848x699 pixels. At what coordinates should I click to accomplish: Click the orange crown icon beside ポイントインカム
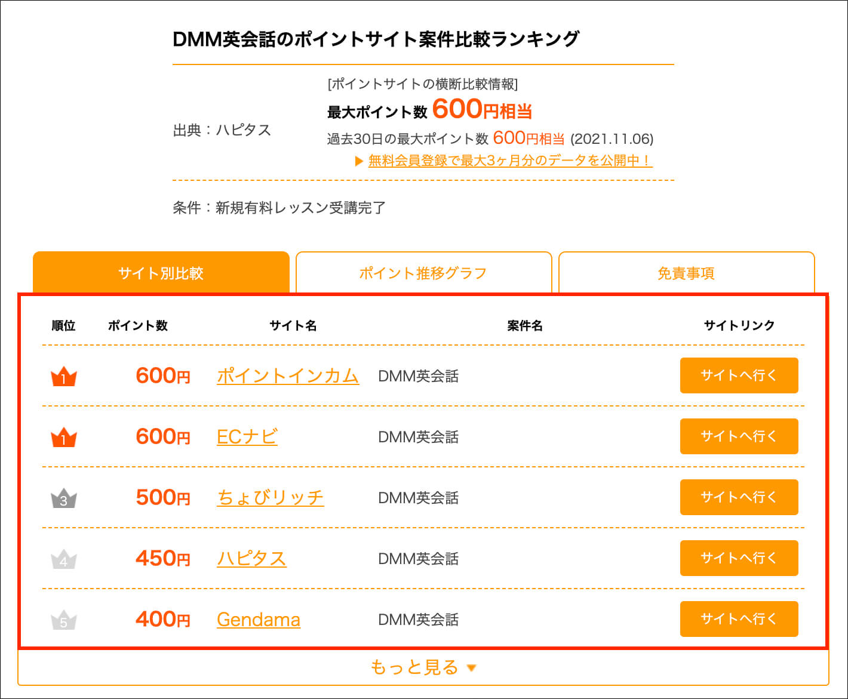[64, 377]
